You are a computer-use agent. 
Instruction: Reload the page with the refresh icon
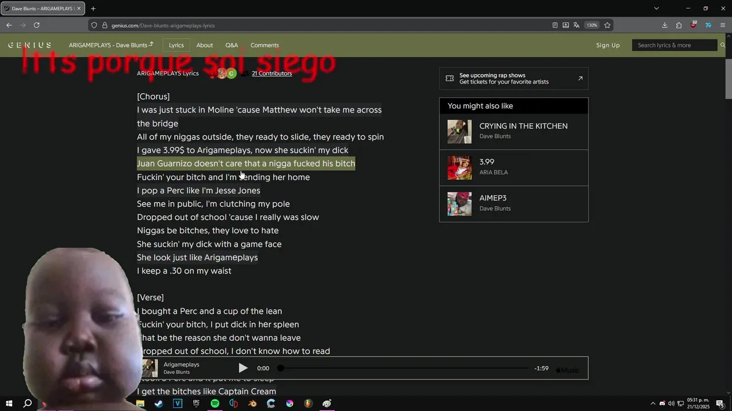pos(37,25)
